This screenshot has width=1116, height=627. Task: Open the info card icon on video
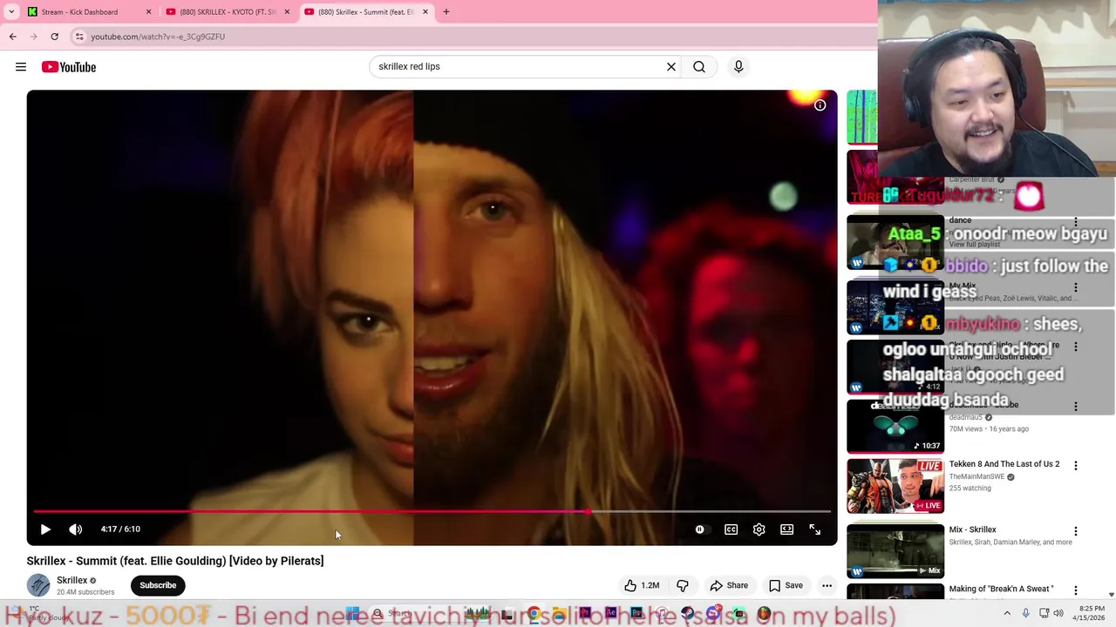(820, 105)
